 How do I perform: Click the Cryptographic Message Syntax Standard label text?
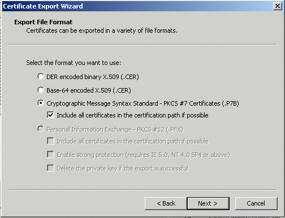point(102,103)
